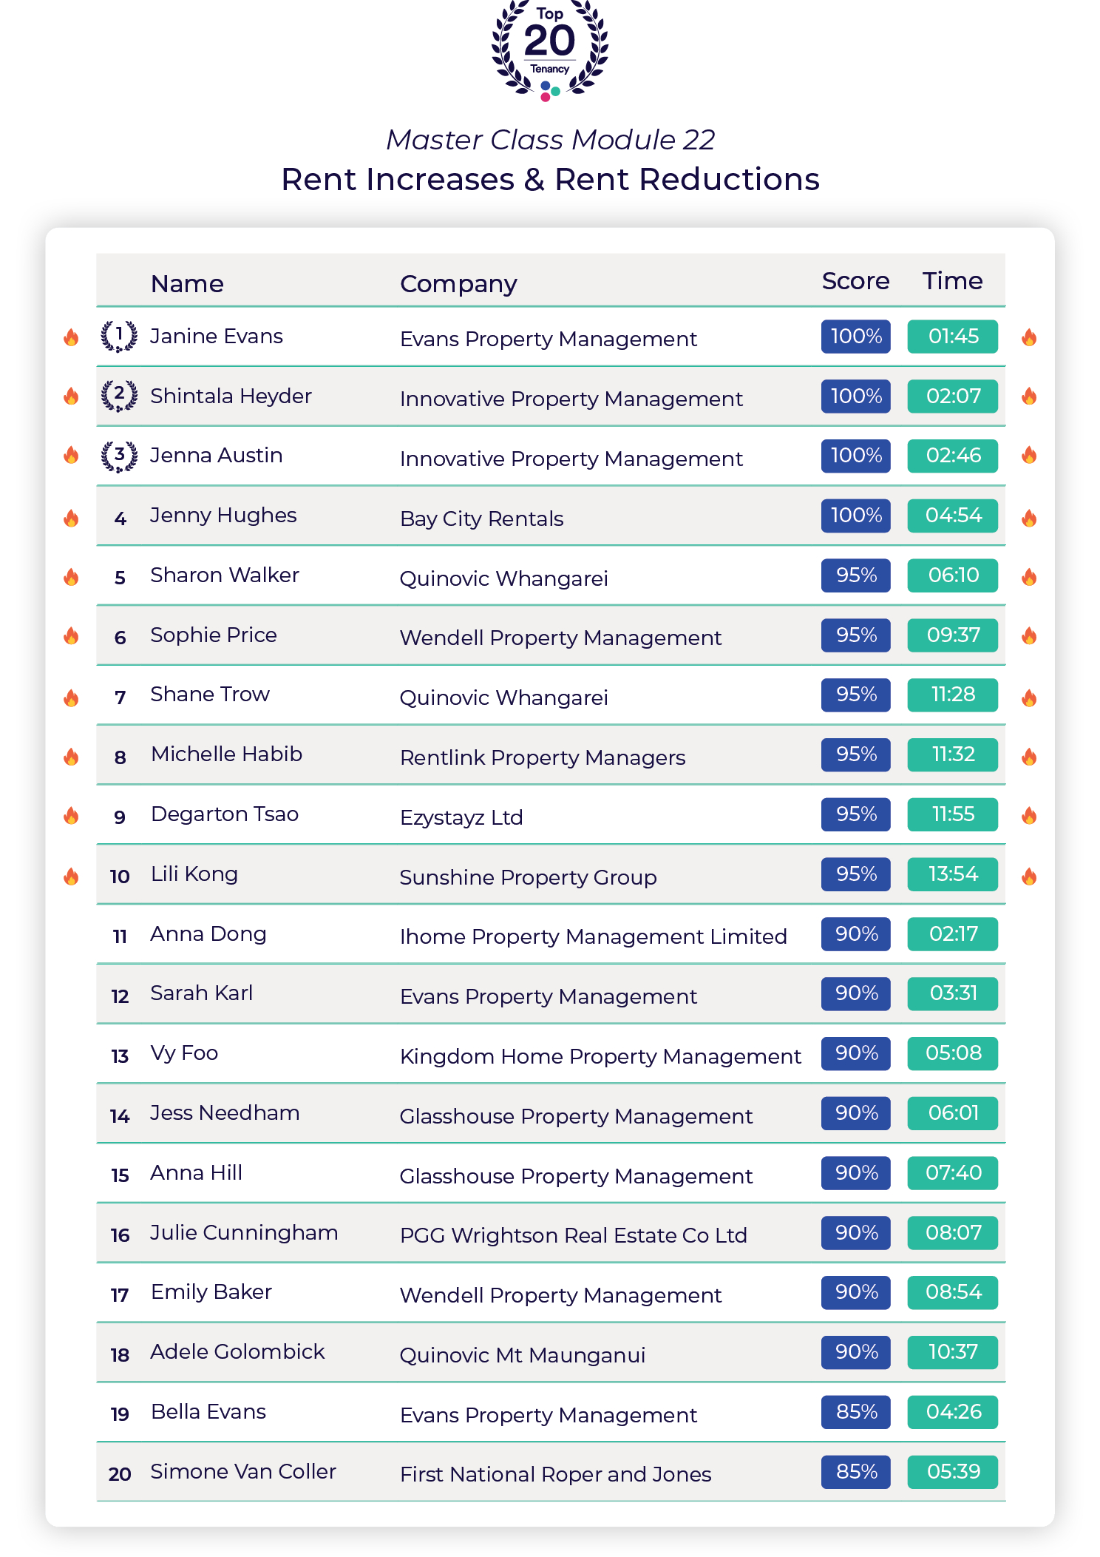Click the Company column header

click(458, 283)
